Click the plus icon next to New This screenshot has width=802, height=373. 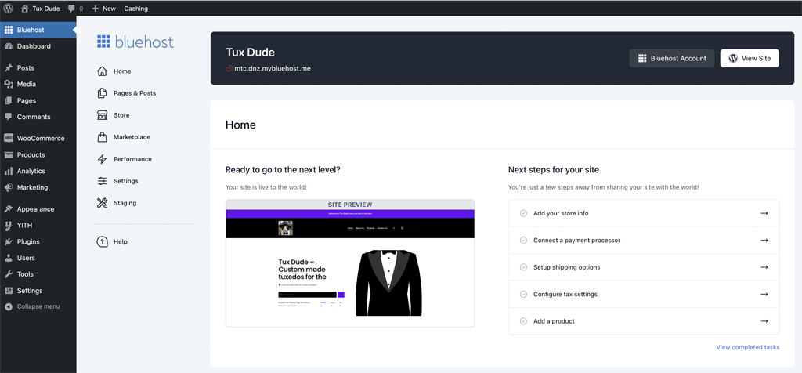[x=95, y=9]
